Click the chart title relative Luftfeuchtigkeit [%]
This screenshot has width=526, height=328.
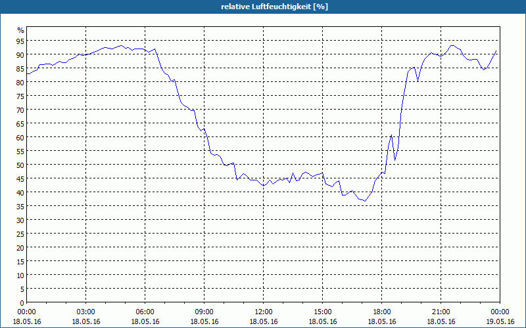click(274, 7)
